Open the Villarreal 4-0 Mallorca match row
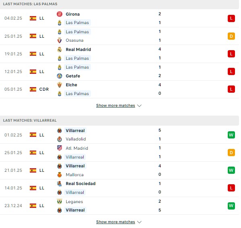The image size is (241, 228). (x=119, y=170)
